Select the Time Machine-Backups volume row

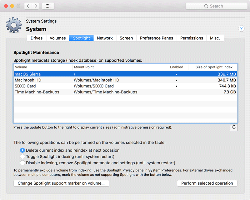pos(126,92)
